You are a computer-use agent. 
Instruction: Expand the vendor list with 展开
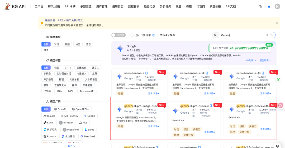click(72, 146)
